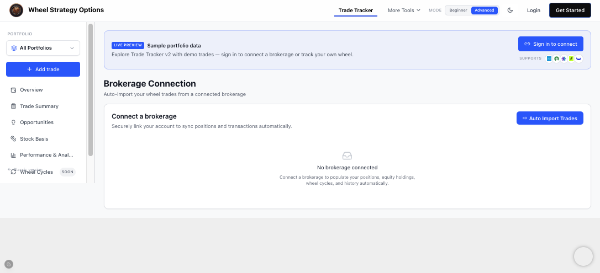Screen dimensions: 600x273
Task: Click the 'Connect a brokerage' card title
Action: pos(144,116)
